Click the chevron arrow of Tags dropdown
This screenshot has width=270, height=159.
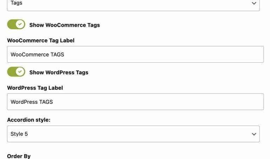(254, 3)
